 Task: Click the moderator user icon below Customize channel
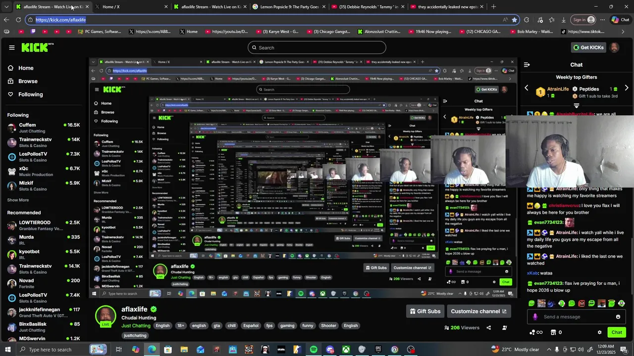tap(505, 328)
